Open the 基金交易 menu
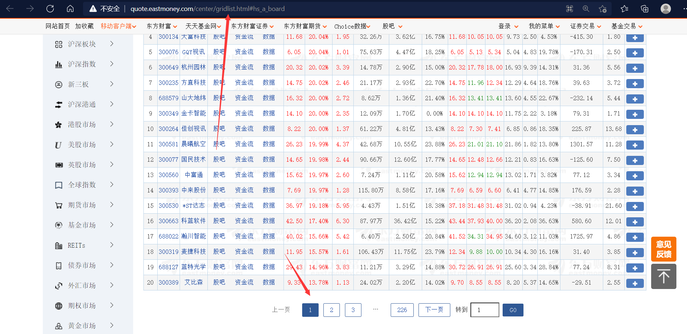The image size is (687, 334). point(627,26)
